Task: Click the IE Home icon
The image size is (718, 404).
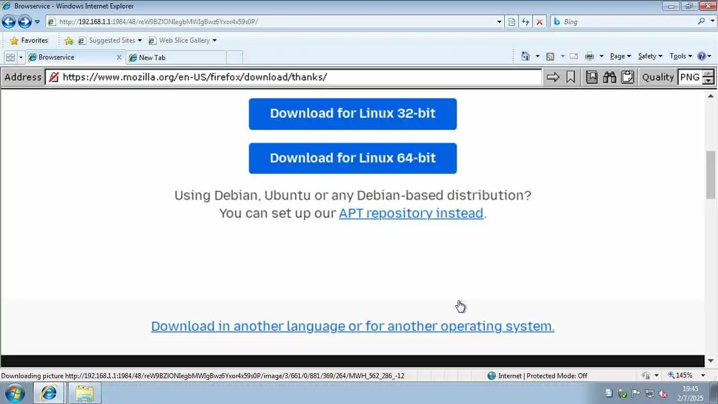Action: 526,56
